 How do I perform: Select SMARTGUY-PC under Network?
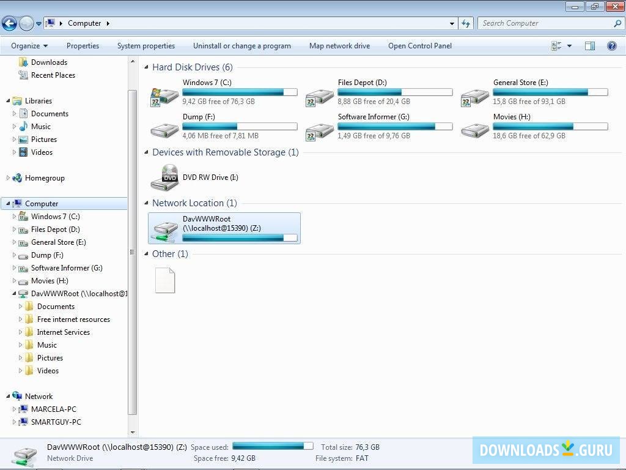[56, 422]
